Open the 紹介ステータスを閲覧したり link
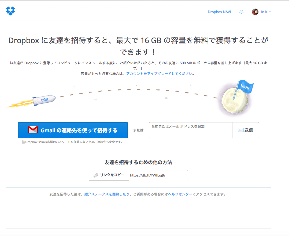Screen dimensions: 289x236 pyautogui.click(x=107, y=194)
